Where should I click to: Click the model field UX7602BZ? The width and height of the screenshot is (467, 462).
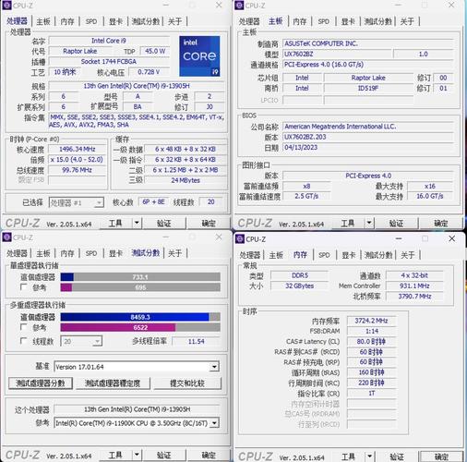point(337,55)
